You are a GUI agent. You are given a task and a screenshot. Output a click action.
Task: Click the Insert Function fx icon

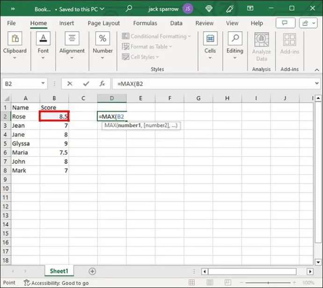coord(102,84)
